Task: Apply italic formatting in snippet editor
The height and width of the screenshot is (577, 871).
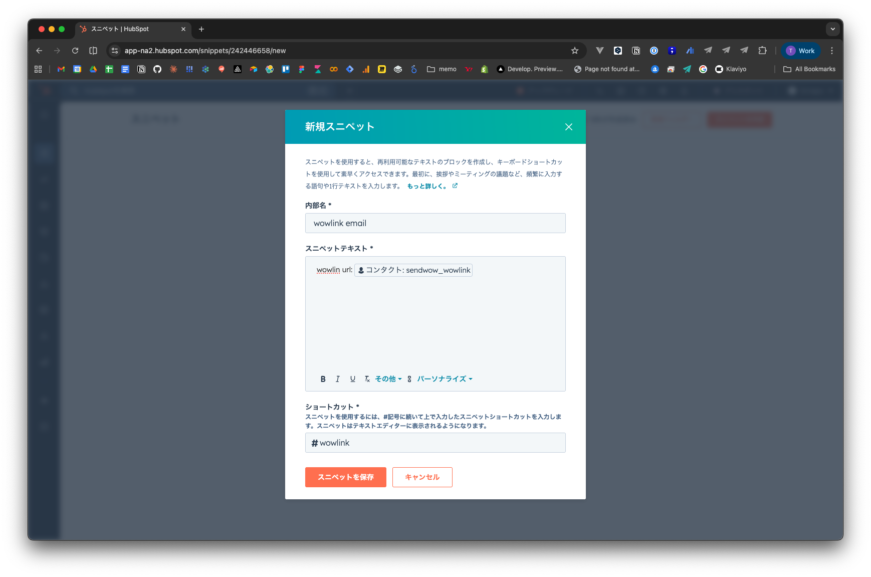Action: [338, 379]
